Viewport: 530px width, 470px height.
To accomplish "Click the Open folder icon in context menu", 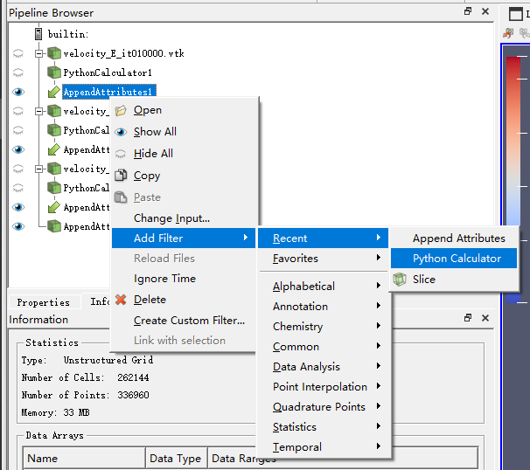I will pos(121,110).
